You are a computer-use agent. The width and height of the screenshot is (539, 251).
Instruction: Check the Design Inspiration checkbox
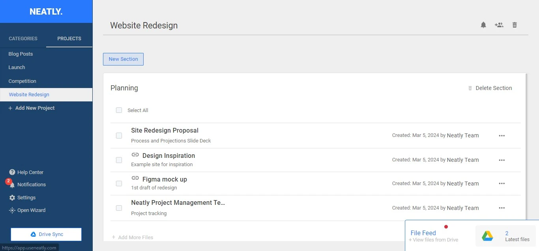tap(119, 160)
